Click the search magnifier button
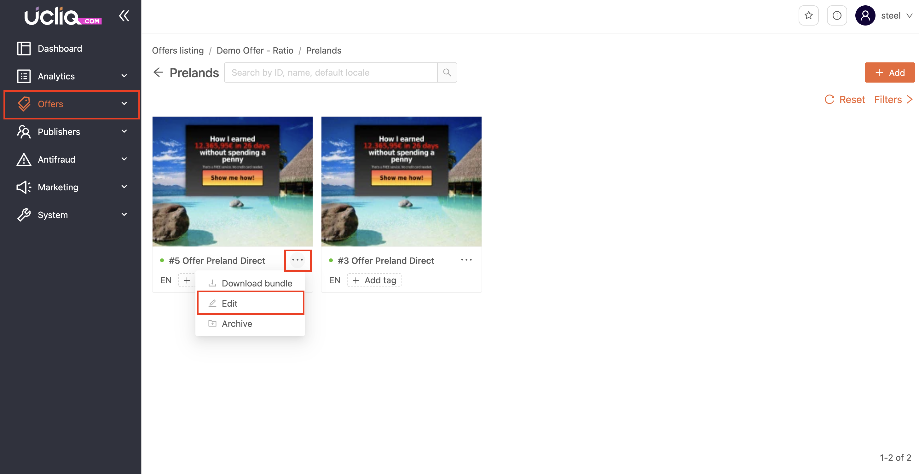919x474 pixels. (447, 73)
